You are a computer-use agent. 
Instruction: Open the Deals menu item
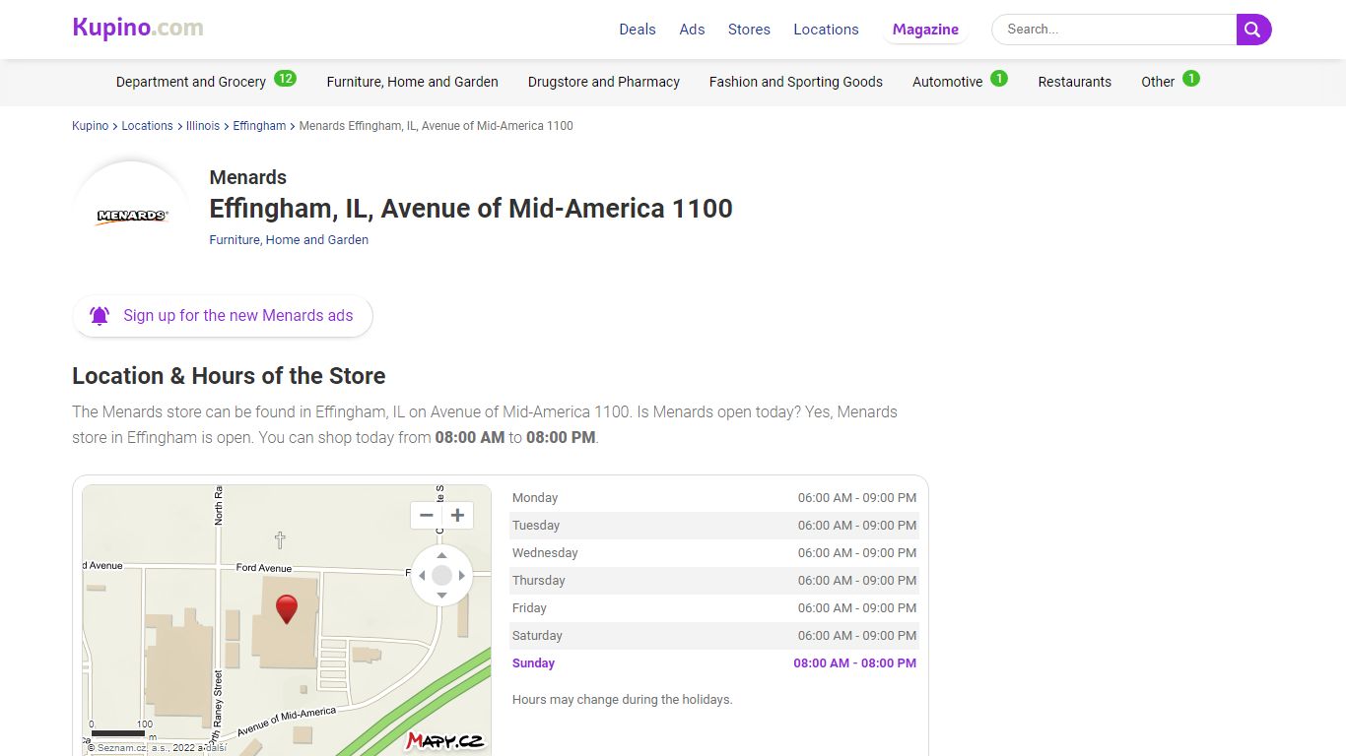[x=638, y=30]
